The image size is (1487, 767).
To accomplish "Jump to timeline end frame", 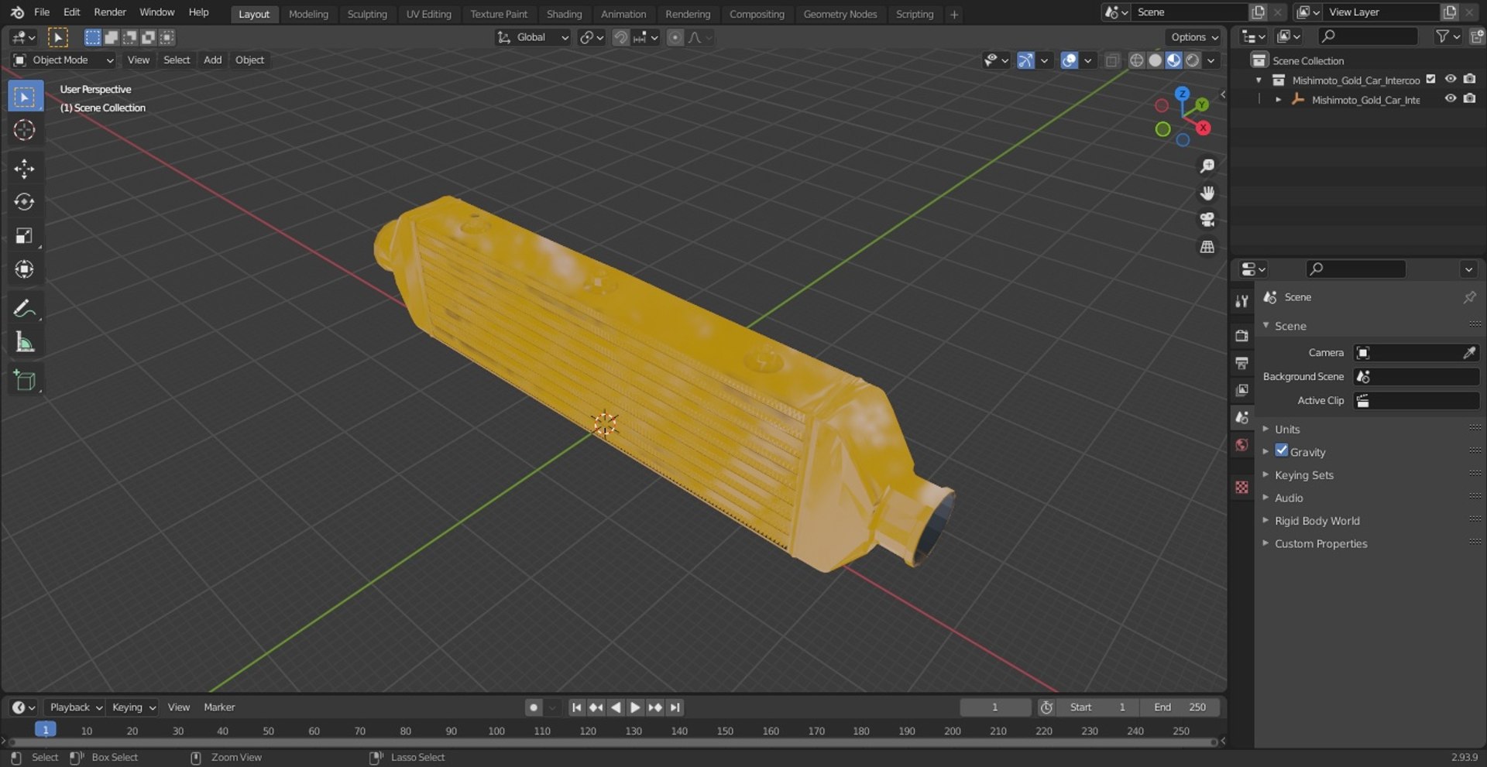I will [675, 707].
